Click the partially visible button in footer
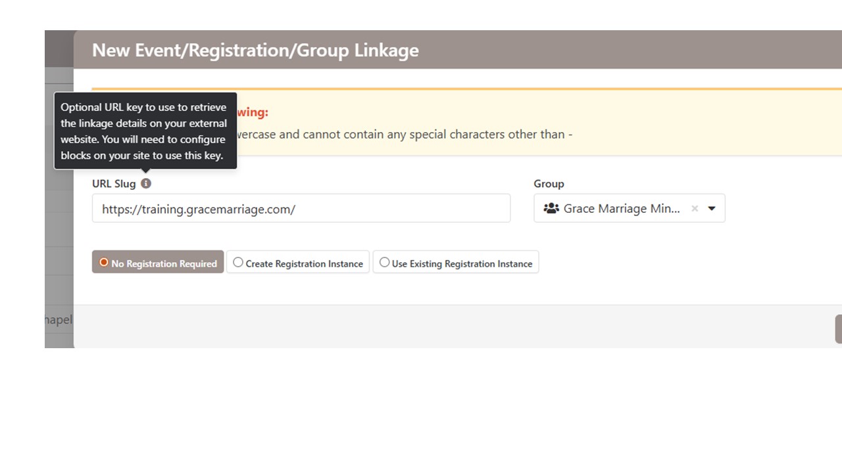 (x=838, y=328)
